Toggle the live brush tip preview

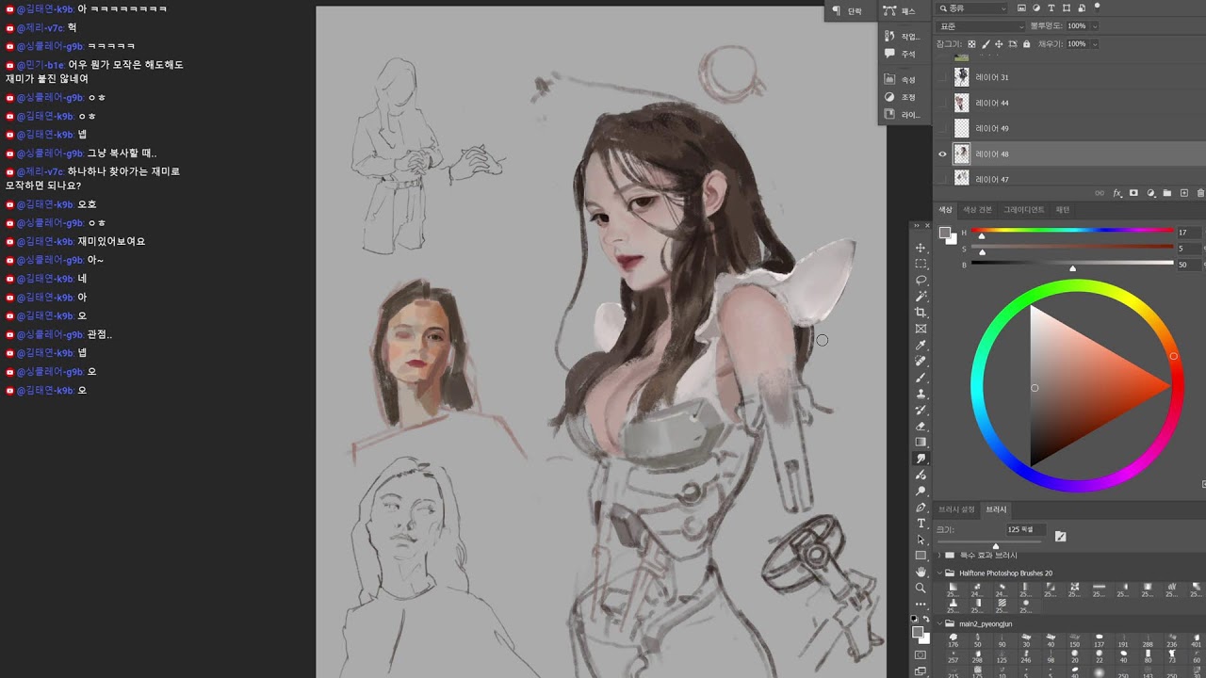(1061, 536)
